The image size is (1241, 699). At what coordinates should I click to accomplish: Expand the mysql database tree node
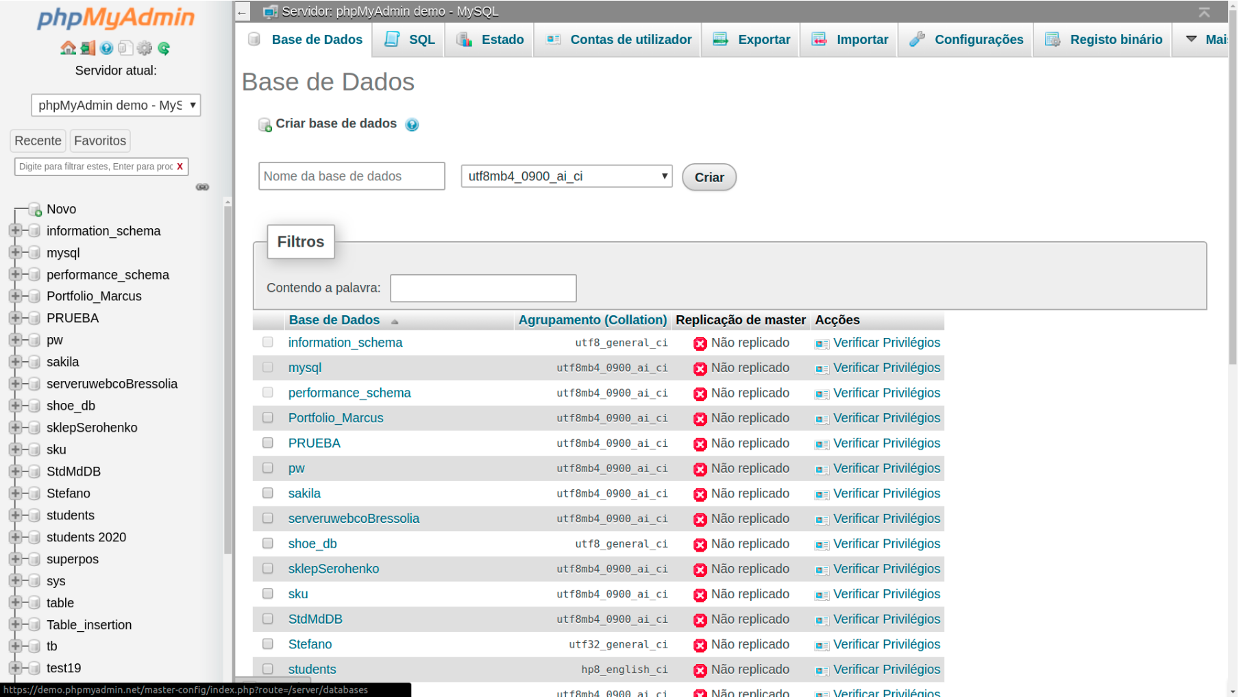pos(15,253)
